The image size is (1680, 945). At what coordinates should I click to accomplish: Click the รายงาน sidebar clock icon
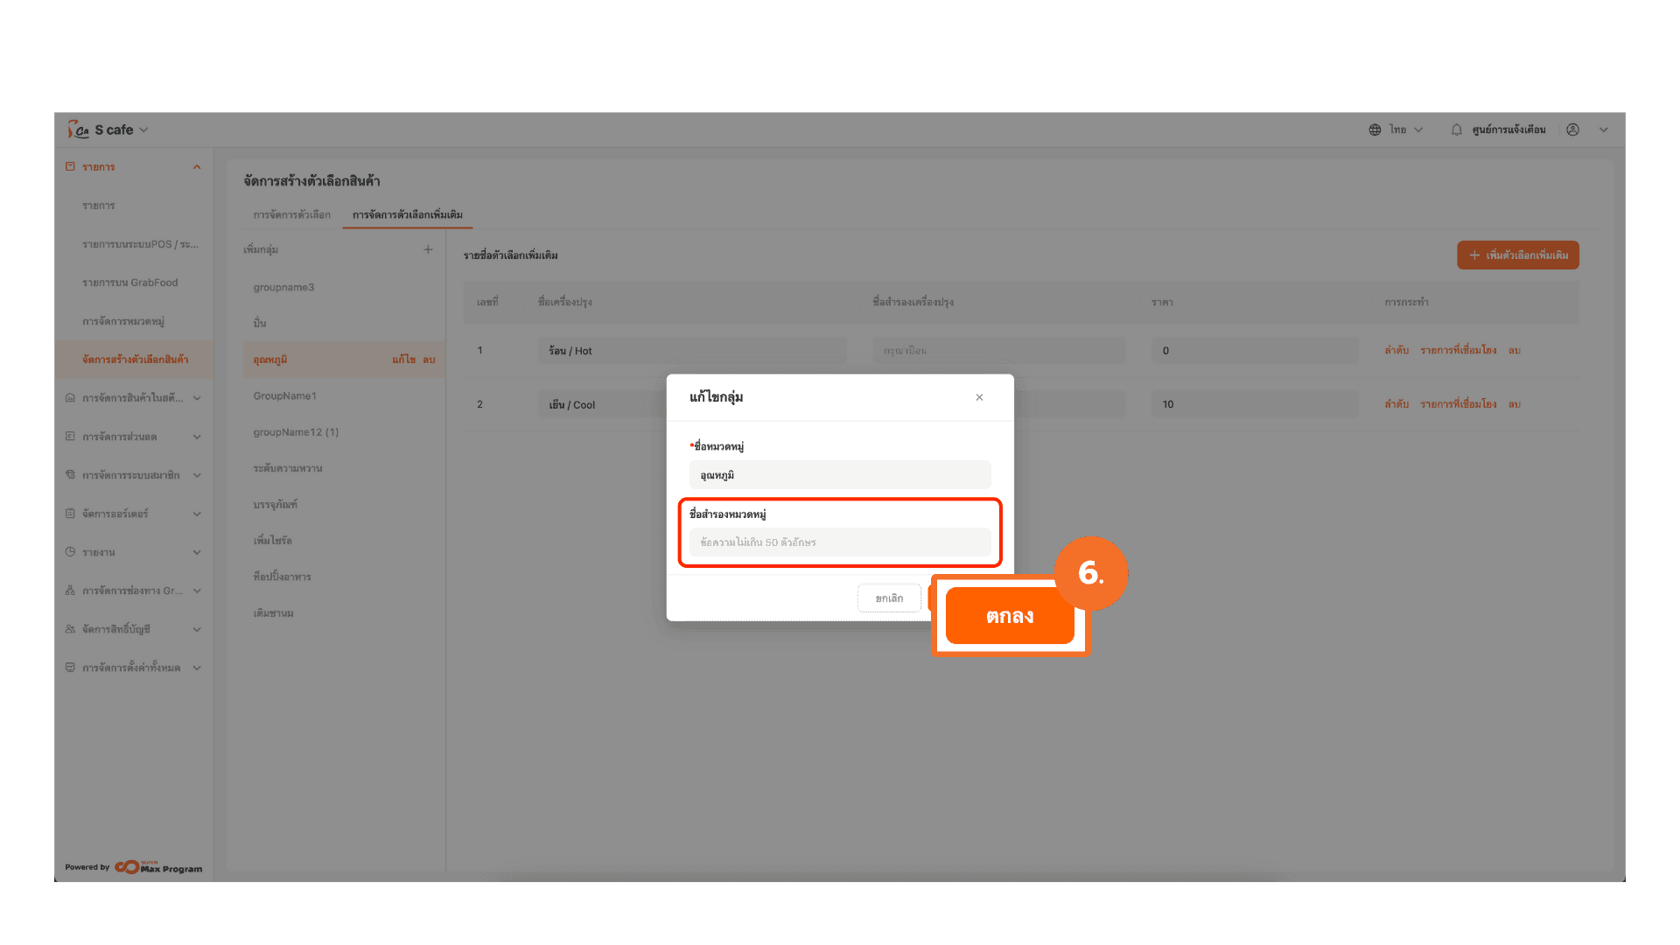(70, 552)
